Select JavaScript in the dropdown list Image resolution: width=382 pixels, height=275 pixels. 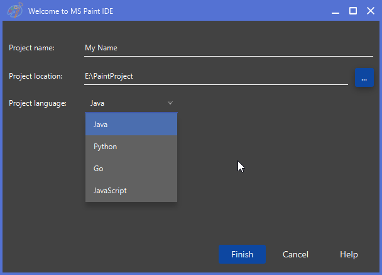coord(131,191)
